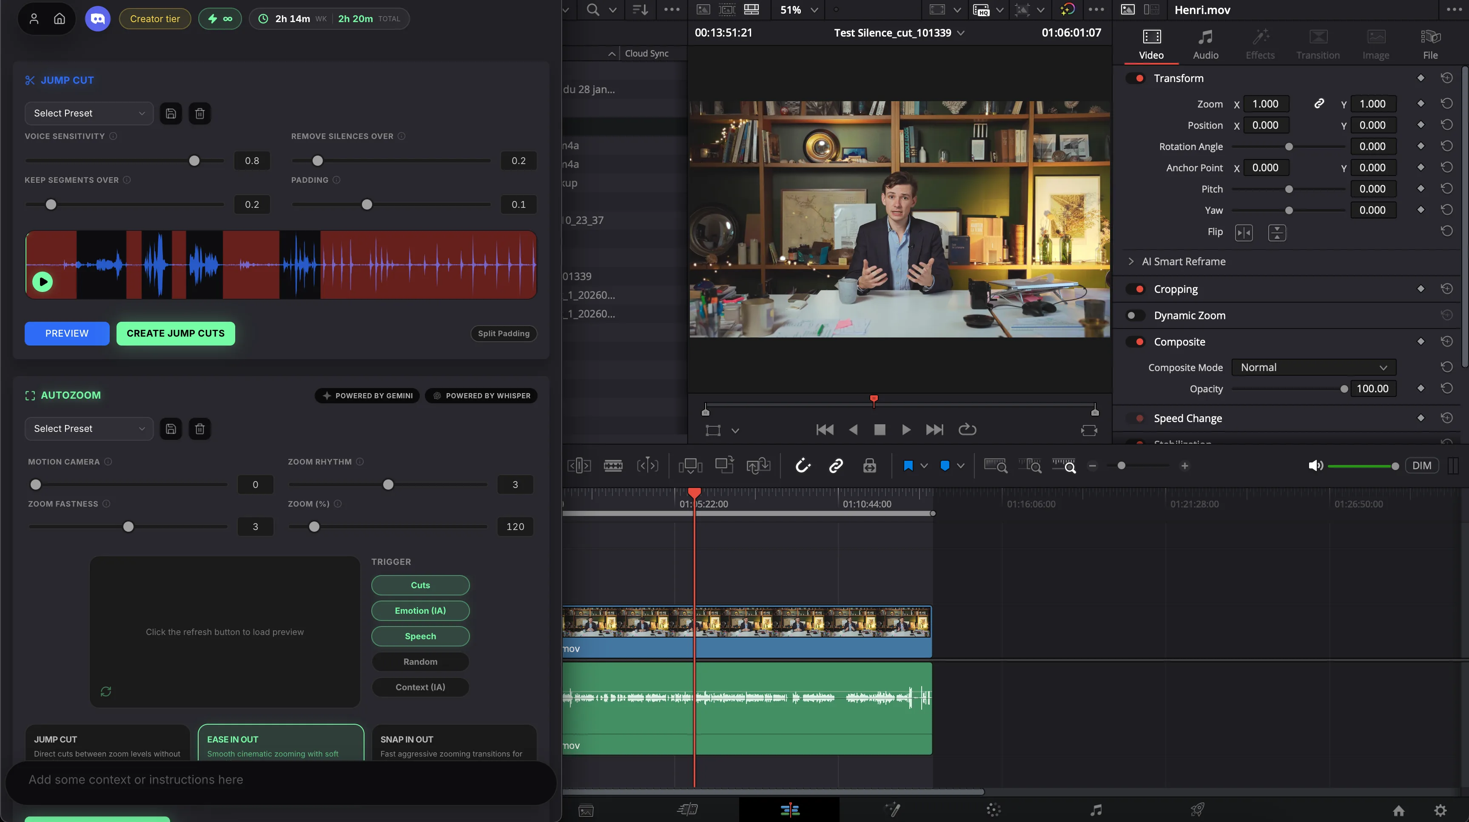The width and height of the screenshot is (1469, 822).
Task: Save the Jump Cut preset
Action: (x=171, y=113)
